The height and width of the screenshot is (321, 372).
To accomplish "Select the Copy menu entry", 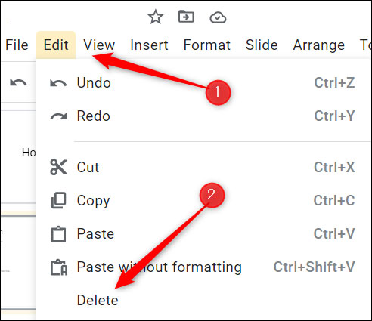I will [x=204, y=200].
